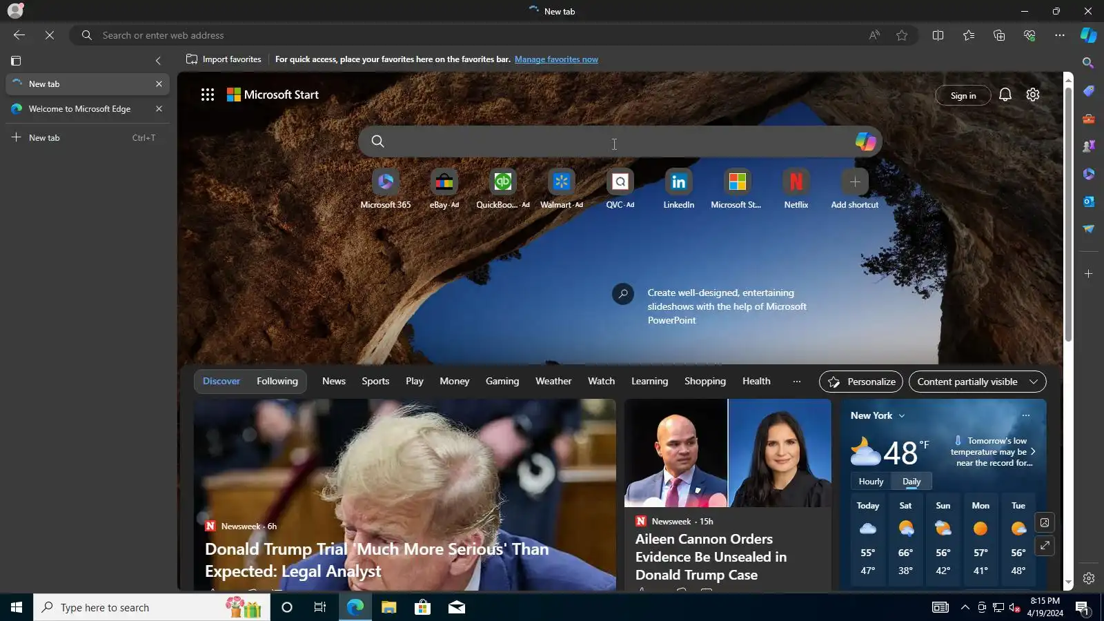The height and width of the screenshot is (621, 1104).
Task: Focus the Microsoft Start search box
Action: pyautogui.click(x=619, y=141)
